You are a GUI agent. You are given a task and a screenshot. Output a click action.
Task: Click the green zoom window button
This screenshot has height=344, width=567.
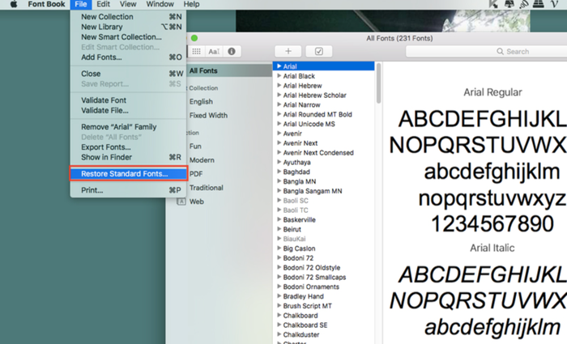[194, 38]
